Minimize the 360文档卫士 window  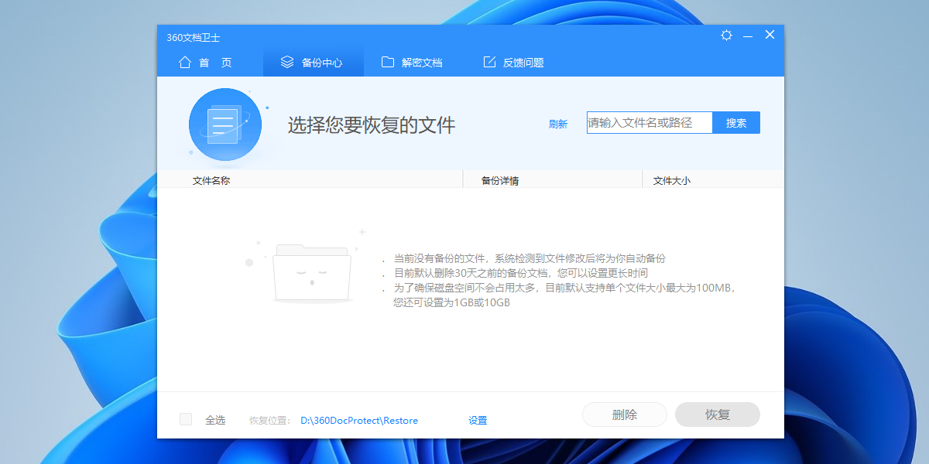pyautogui.click(x=748, y=36)
